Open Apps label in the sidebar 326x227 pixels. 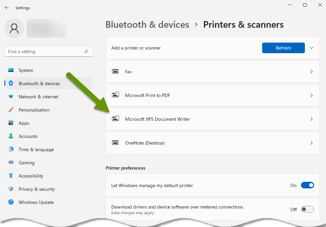[x=24, y=123]
